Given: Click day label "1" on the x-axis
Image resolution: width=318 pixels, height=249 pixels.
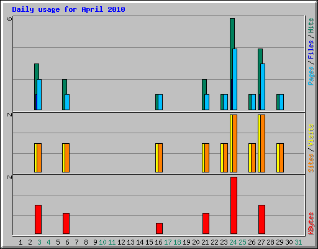Looking at the screenshot, I should [x=20, y=242].
